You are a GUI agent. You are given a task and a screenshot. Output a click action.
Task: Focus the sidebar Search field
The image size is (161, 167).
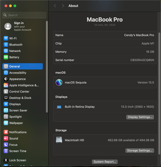24,15
